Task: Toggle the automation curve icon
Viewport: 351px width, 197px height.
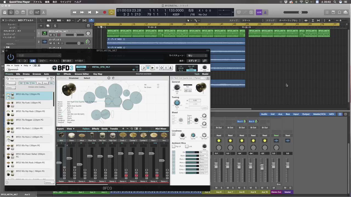Action: pyautogui.click(x=79, y=20)
